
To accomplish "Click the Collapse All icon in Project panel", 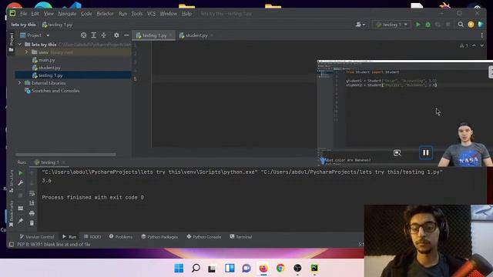I will (104, 35).
